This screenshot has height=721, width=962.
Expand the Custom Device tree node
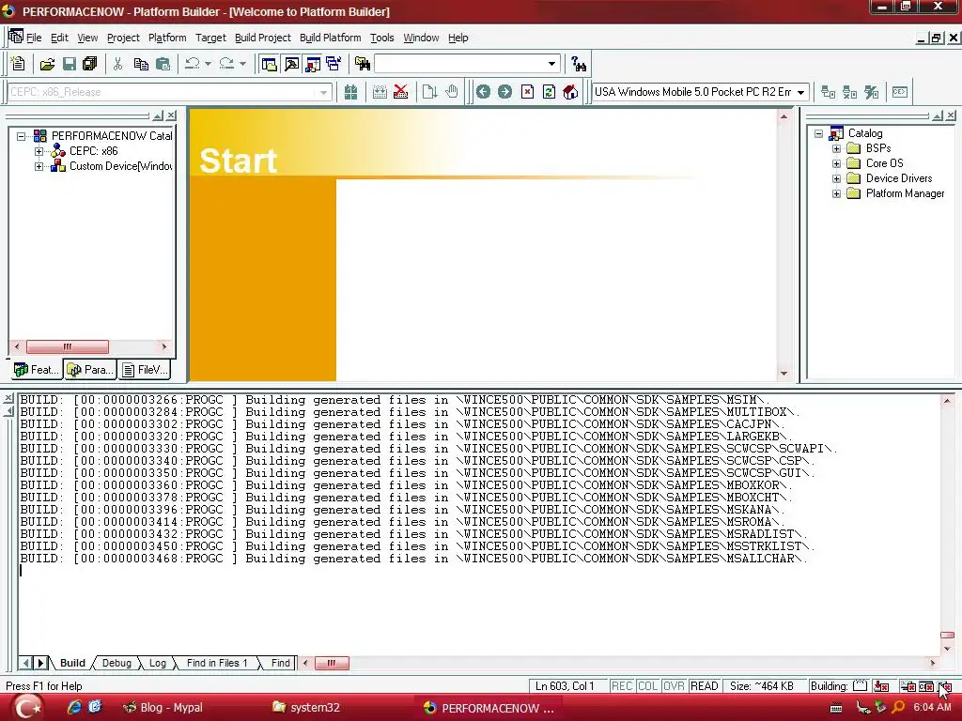(39, 166)
